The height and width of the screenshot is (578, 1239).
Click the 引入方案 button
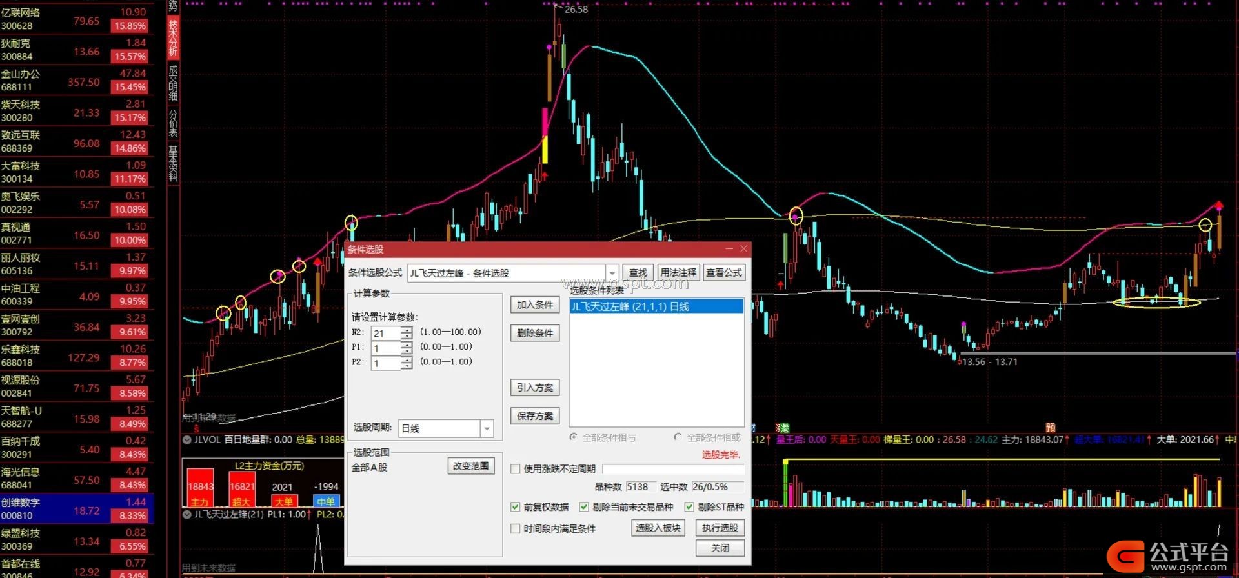535,388
